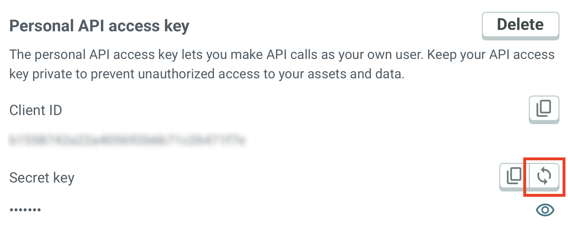568x250 pixels.
Task: Copy the Client ID to clipboard
Action: coord(544,109)
